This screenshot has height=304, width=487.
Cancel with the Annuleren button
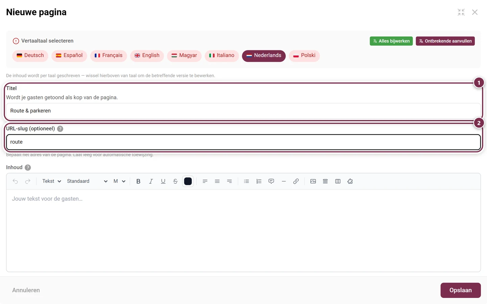coord(26,290)
